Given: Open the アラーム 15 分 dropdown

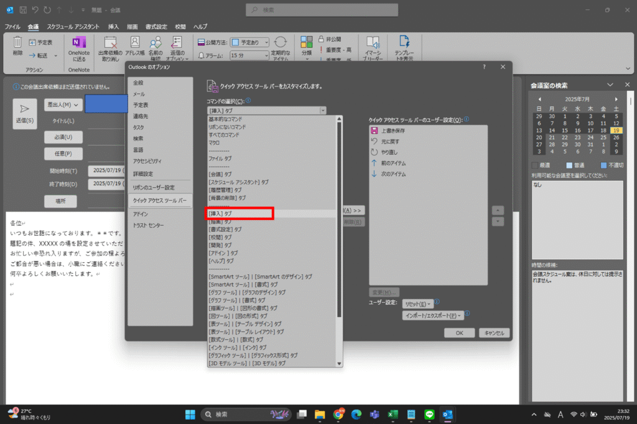Looking at the screenshot, I should point(249,55).
